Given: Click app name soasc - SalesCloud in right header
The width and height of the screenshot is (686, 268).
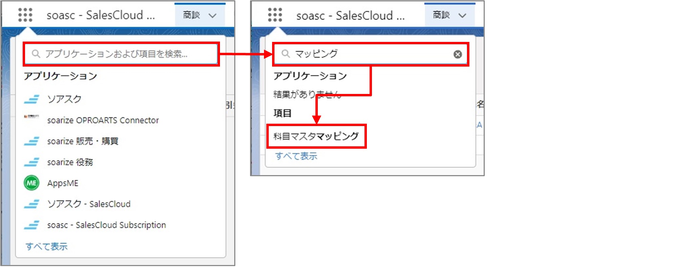Looking at the screenshot, I should pos(351,16).
